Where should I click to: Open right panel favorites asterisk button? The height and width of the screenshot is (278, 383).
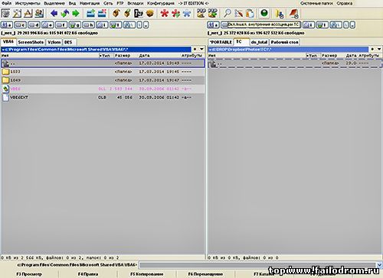click(x=372, y=49)
